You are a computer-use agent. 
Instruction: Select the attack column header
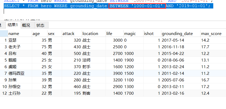click(72, 34)
